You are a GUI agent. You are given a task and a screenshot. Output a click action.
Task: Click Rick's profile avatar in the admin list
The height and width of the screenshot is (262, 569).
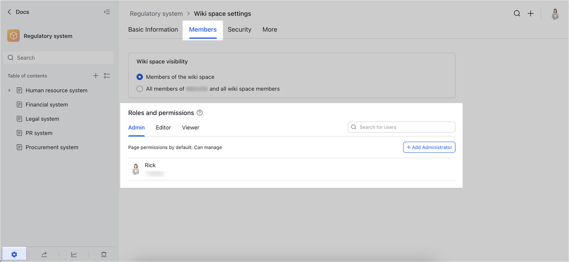click(136, 169)
